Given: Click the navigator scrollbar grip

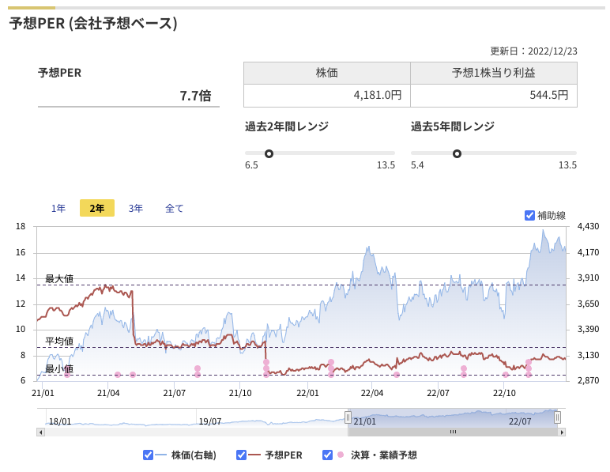Looking at the screenshot, I should pos(453,432).
